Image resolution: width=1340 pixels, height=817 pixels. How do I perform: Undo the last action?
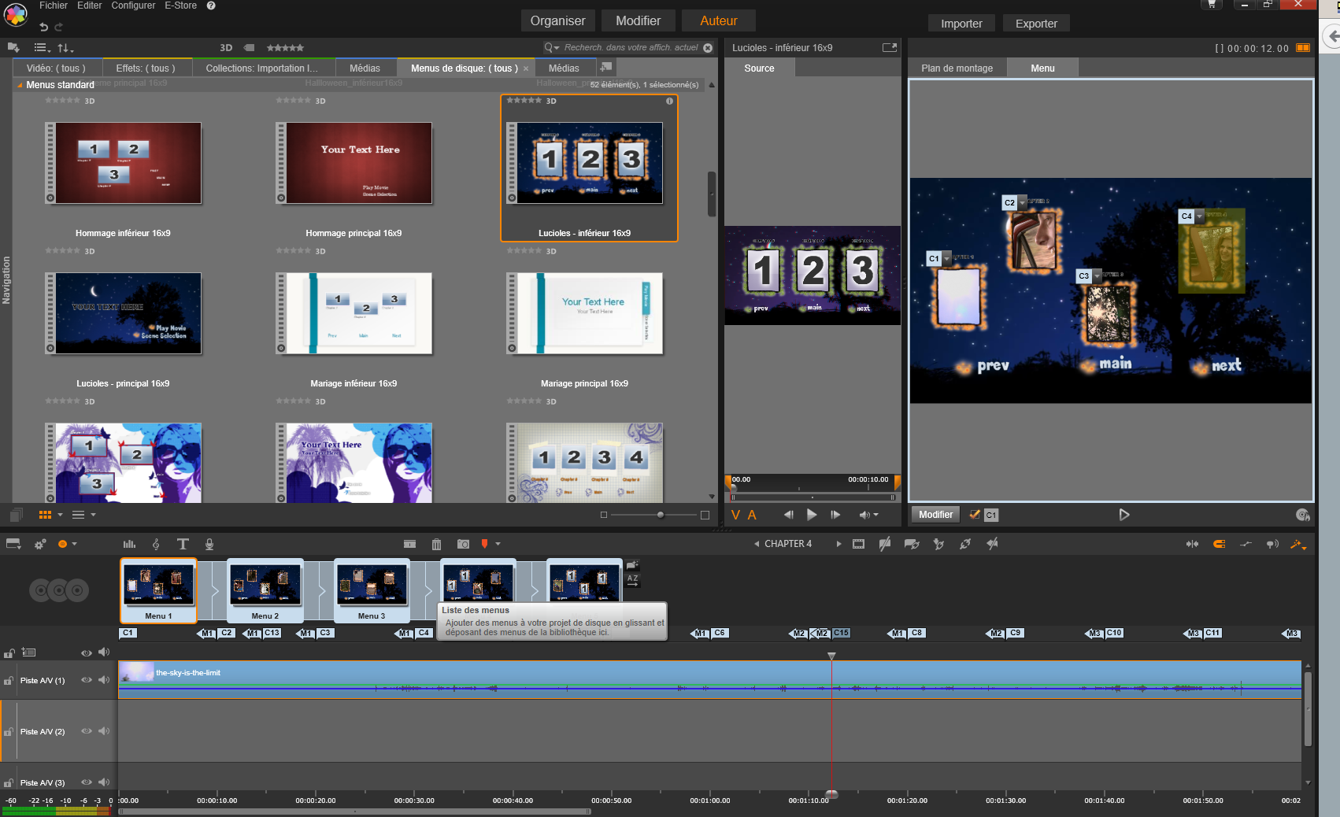pyautogui.click(x=44, y=27)
